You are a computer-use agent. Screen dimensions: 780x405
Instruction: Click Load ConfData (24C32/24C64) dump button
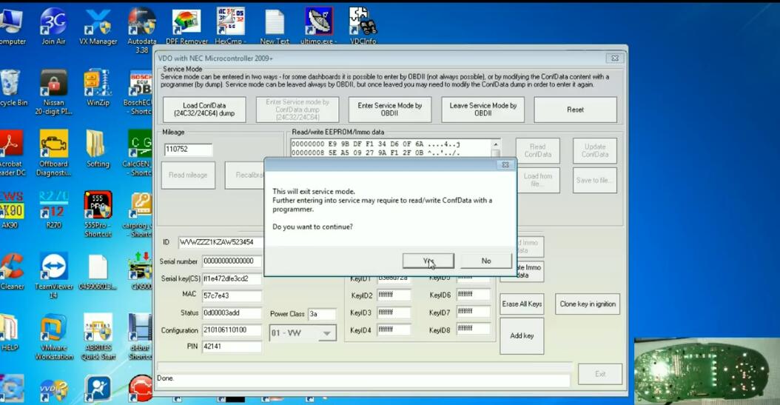204,110
